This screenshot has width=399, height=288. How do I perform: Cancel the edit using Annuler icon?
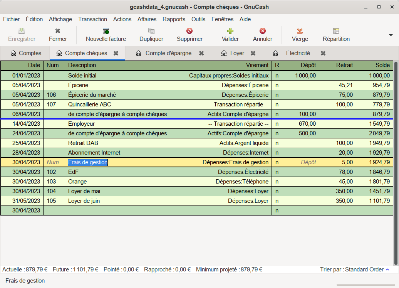click(x=262, y=31)
